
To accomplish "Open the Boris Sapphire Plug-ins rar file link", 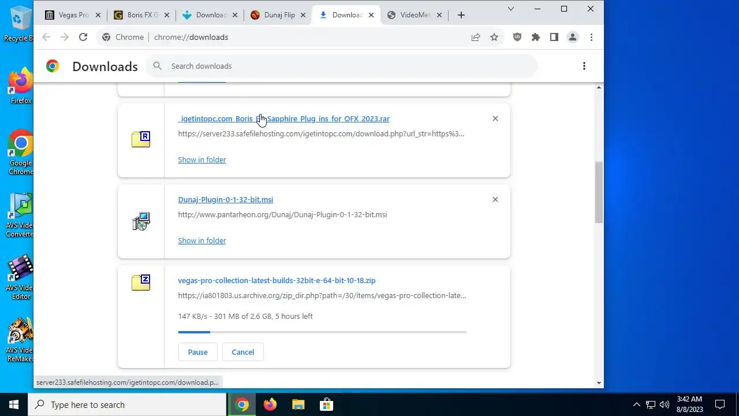I will click(284, 118).
